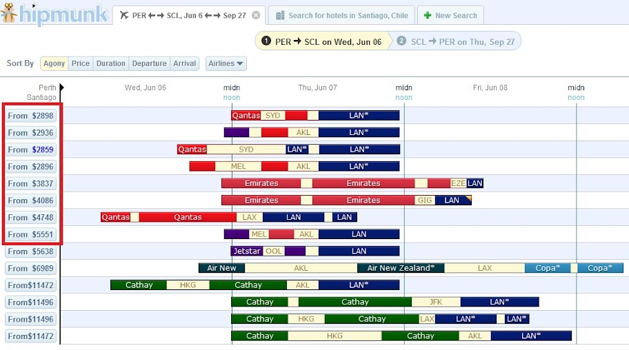Click the Thu, Jun 07 date header
This screenshot has height=350, width=629.
(x=318, y=87)
